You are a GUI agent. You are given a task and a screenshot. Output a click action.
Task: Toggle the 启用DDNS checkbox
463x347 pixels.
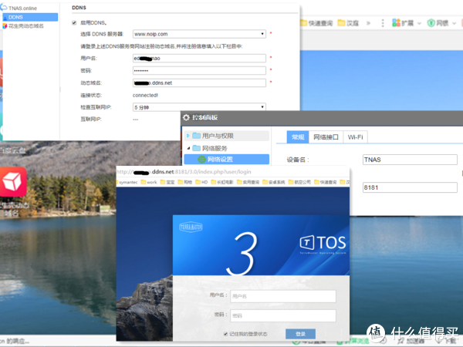[74, 22]
